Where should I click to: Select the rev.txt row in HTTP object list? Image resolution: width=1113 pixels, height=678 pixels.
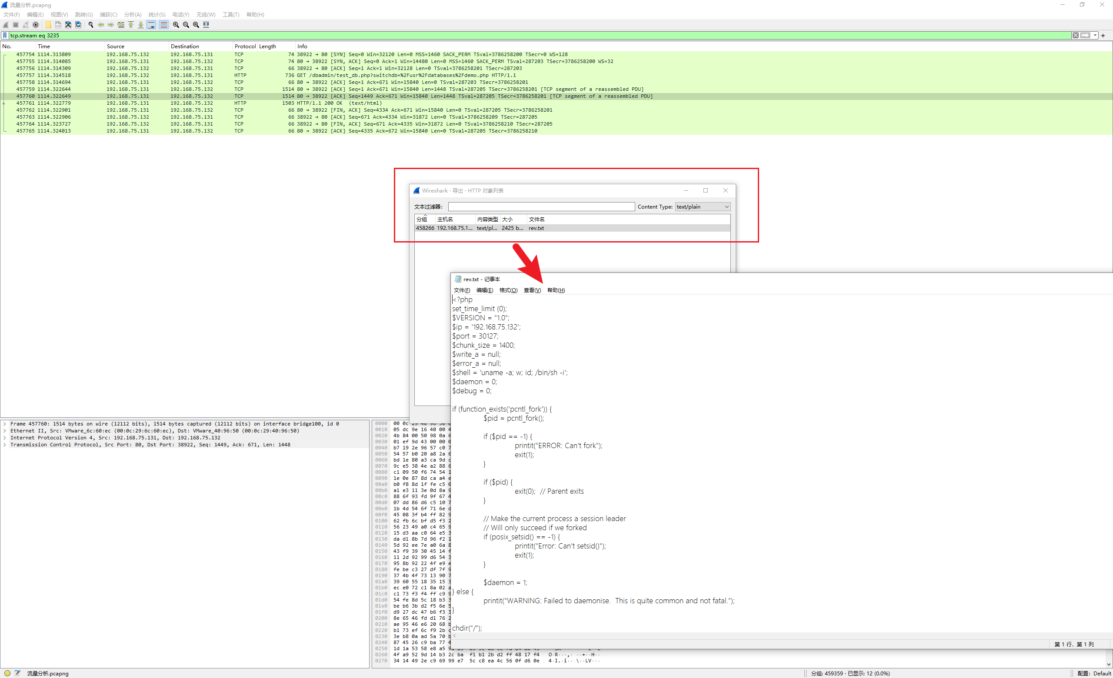pos(572,228)
